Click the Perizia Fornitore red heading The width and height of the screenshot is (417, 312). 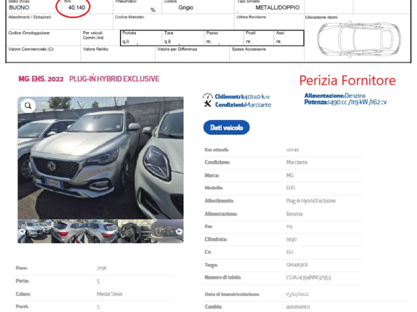[347, 80]
